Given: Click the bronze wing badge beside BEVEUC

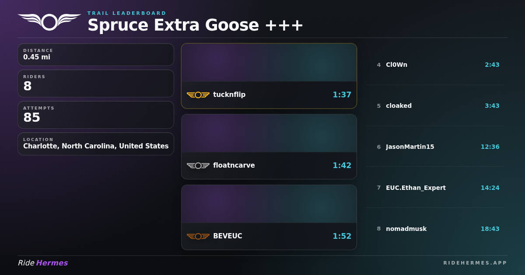Looking at the screenshot, I should (198, 236).
